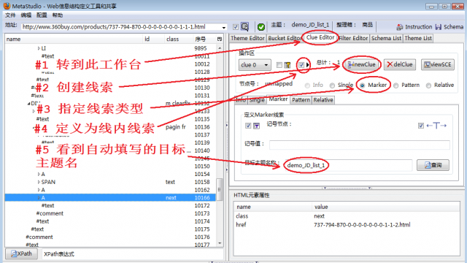This screenshot has height=263, width=467.
Task: Expand the LI tree node
Action: pyautogui.click(x=39, y=48)
